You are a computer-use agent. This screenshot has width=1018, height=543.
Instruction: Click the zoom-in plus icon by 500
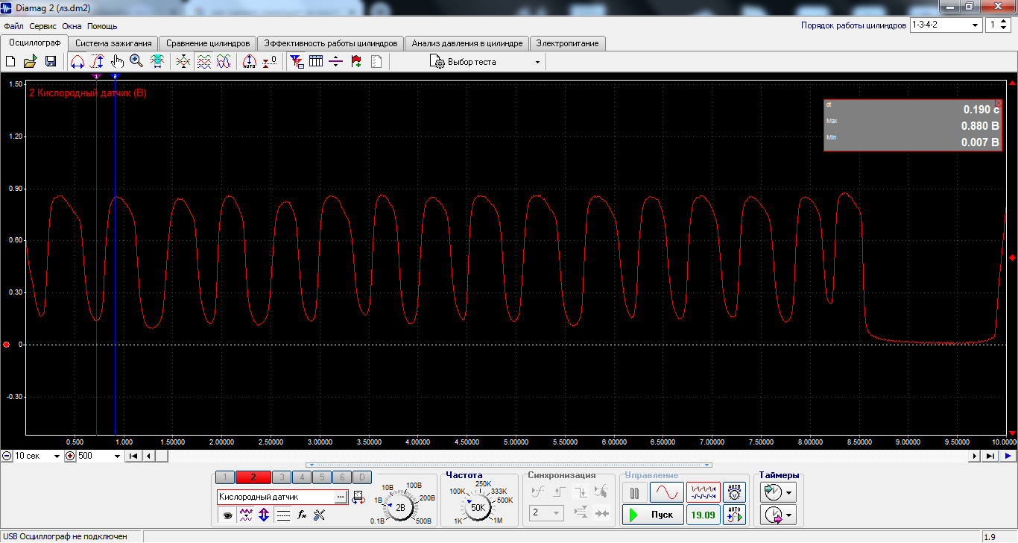click(70, 456)
